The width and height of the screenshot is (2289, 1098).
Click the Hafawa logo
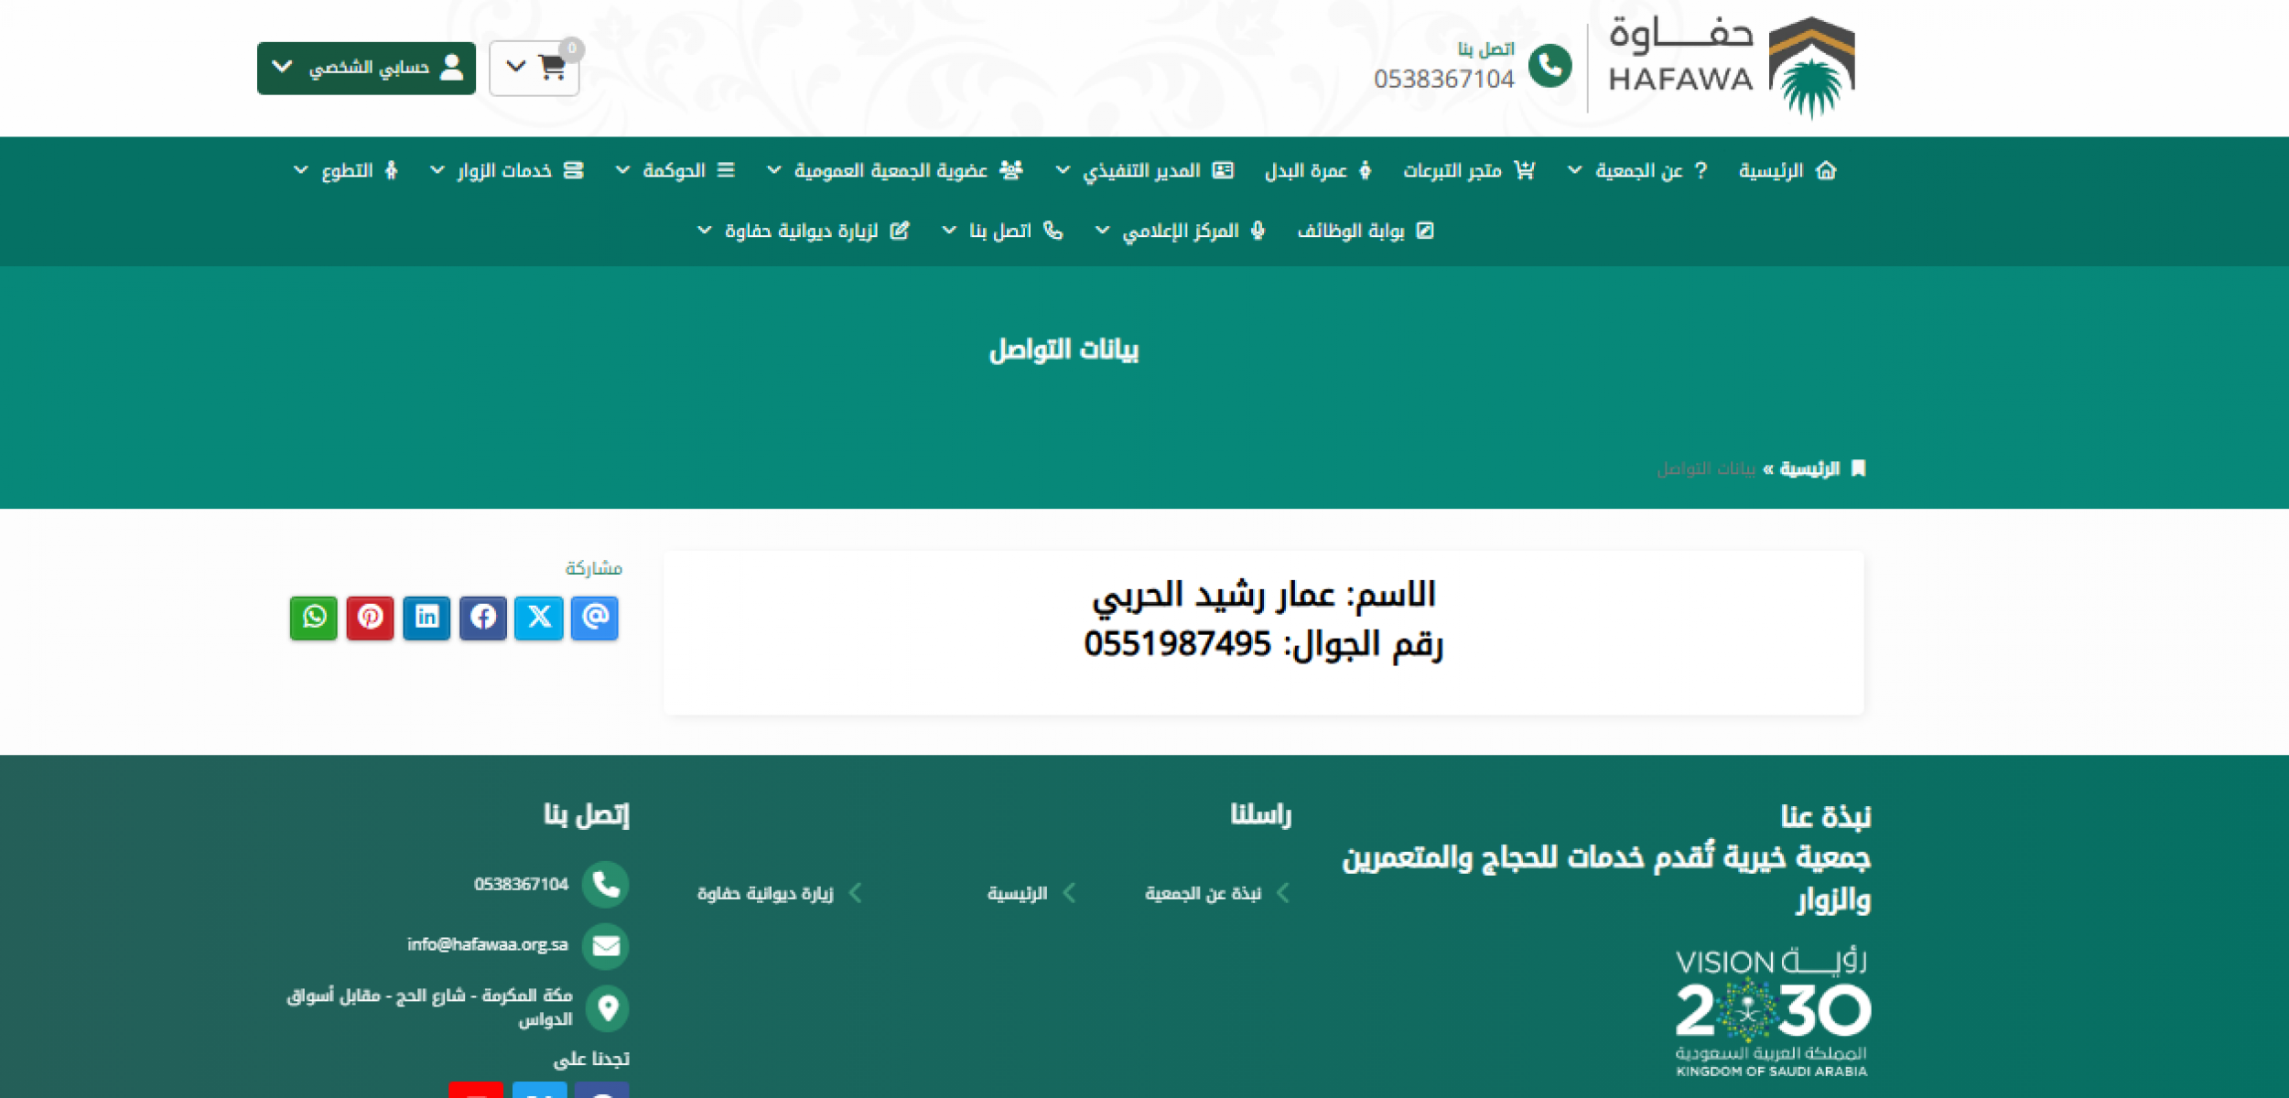(1731, 66)
